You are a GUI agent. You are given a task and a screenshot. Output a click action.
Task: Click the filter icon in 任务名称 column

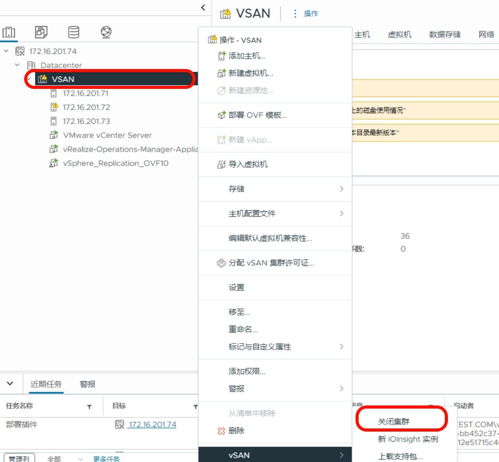click(x=89, y=407)
